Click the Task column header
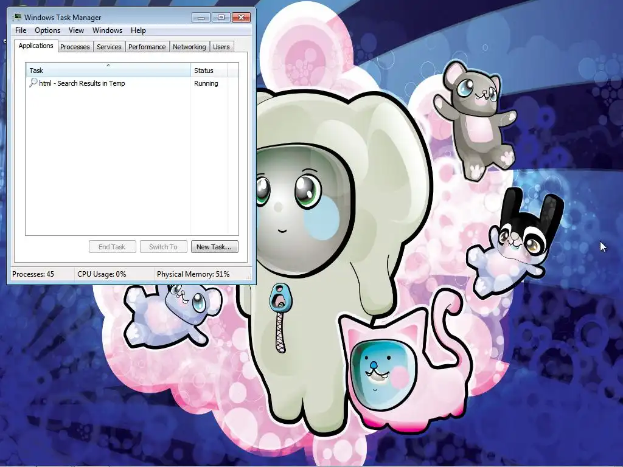The width and height of the screenshot is (623, 467). pyautogui.click(x=108, y=71)
